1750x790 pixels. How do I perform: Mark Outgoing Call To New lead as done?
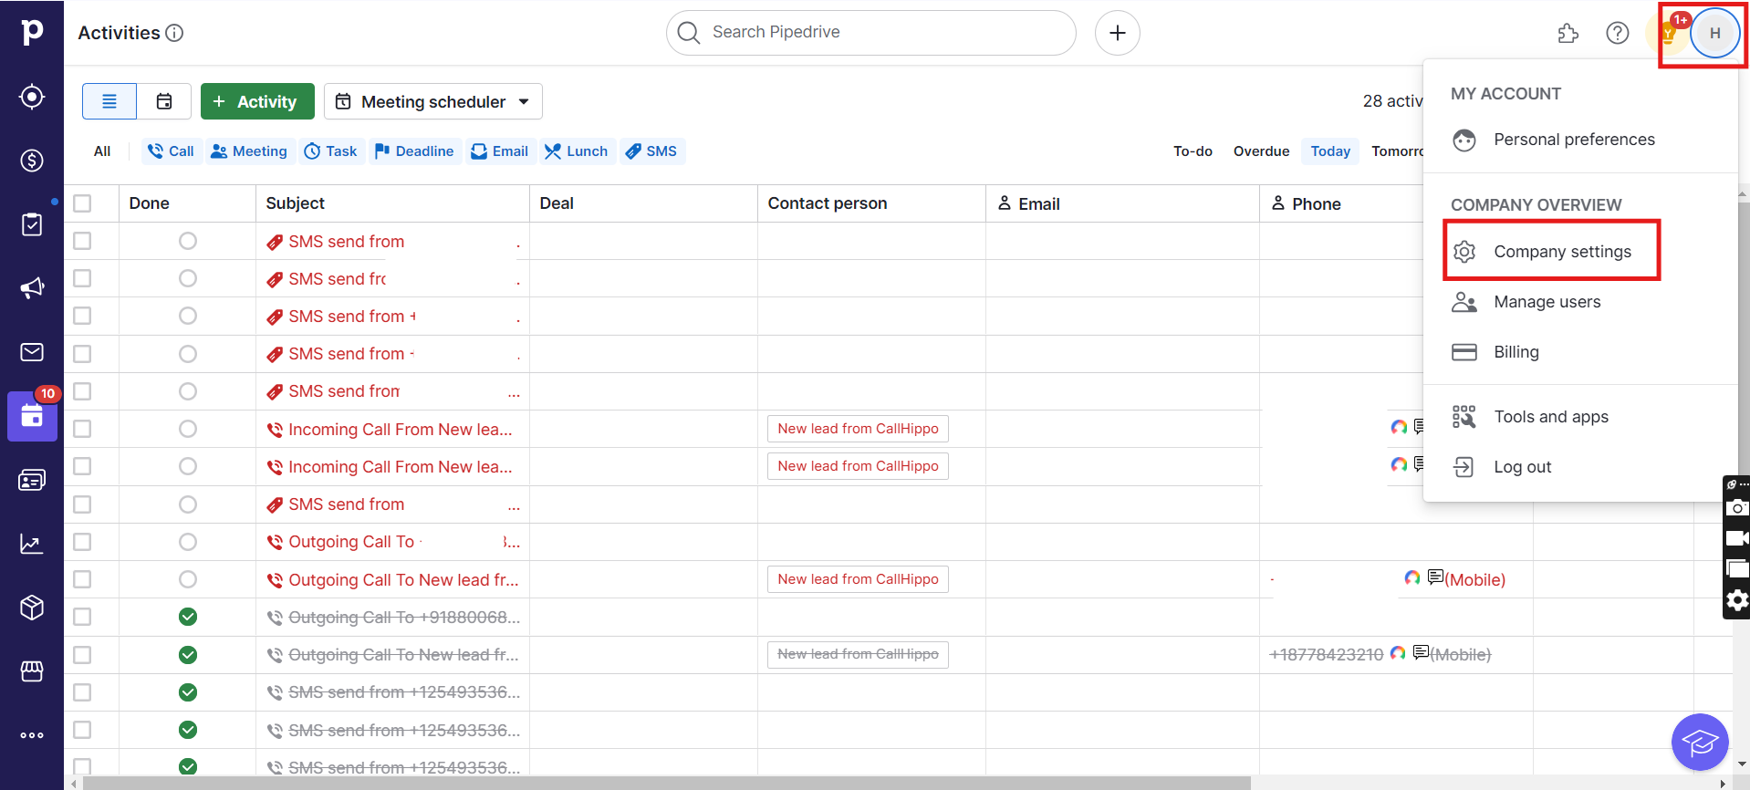coord(188,579)
